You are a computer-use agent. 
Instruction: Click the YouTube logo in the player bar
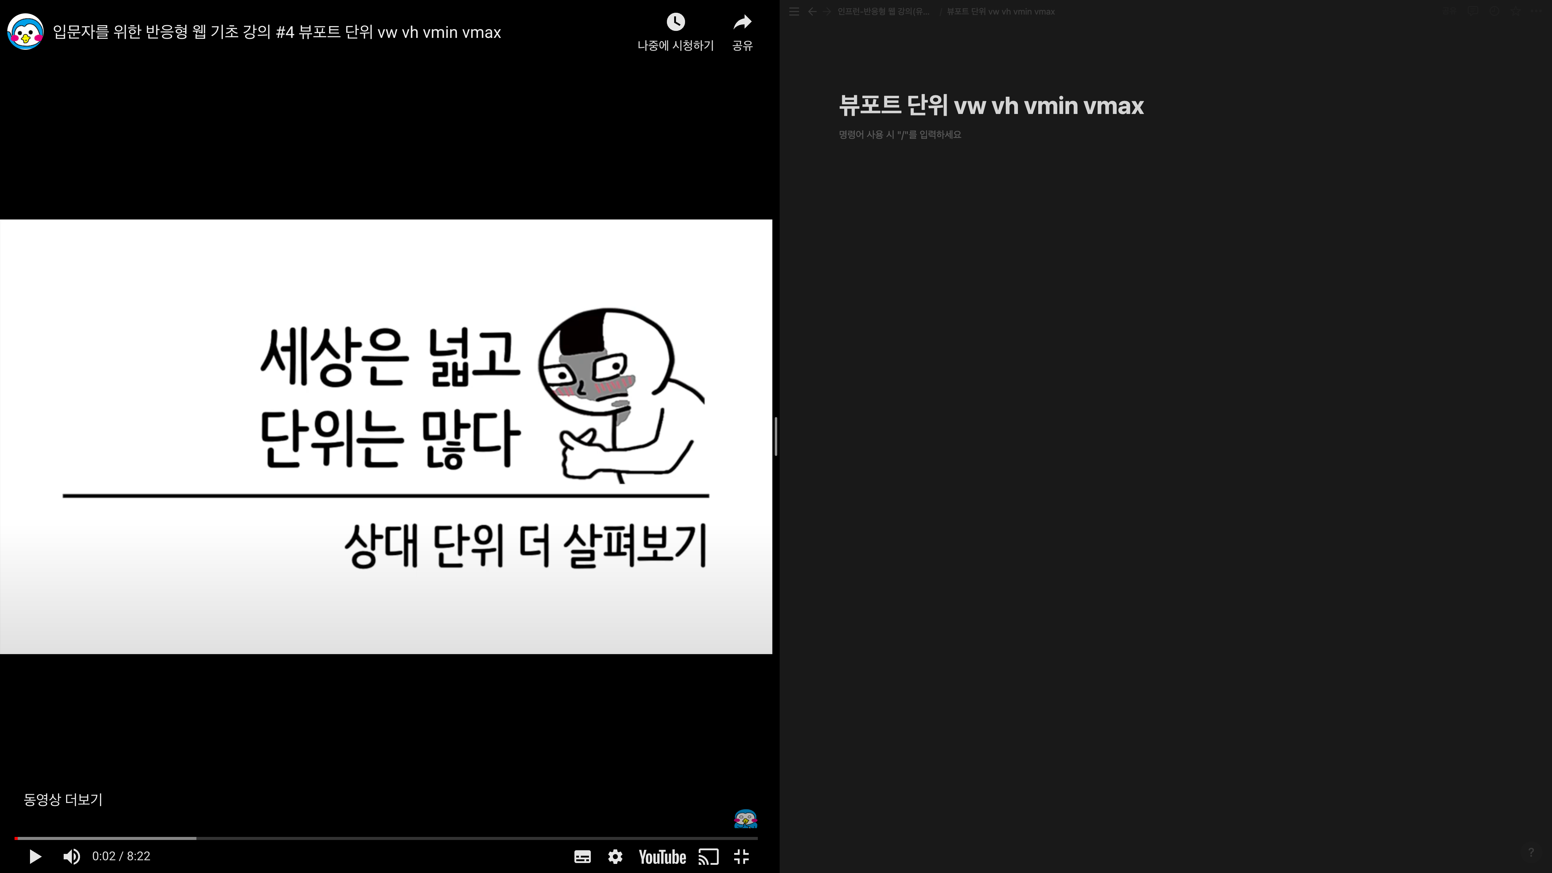tap(662, 857)
